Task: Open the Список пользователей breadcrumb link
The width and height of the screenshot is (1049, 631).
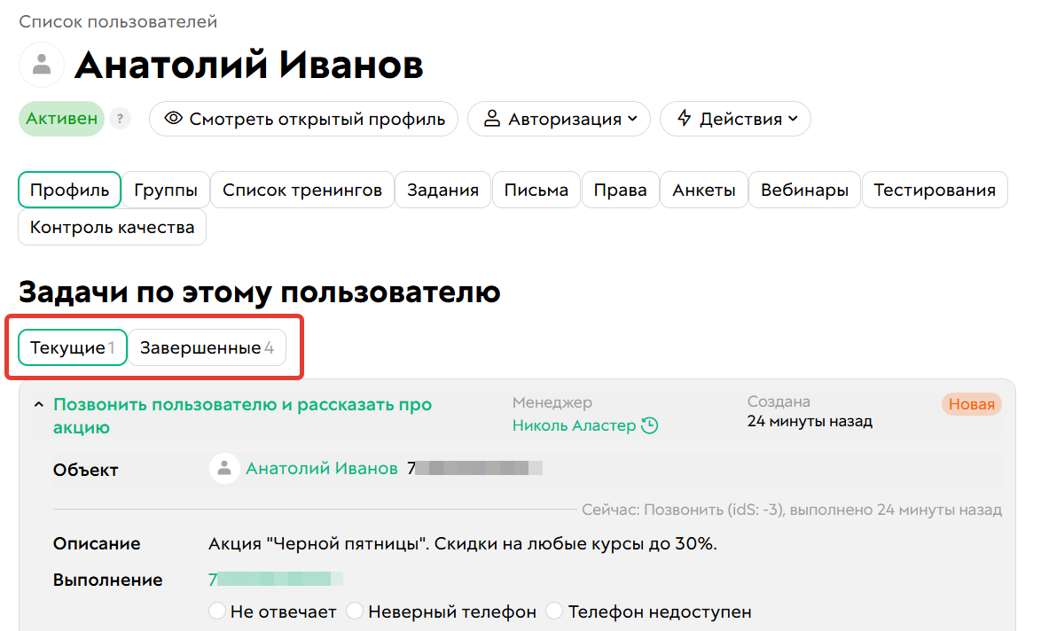Action: point(118,20)
